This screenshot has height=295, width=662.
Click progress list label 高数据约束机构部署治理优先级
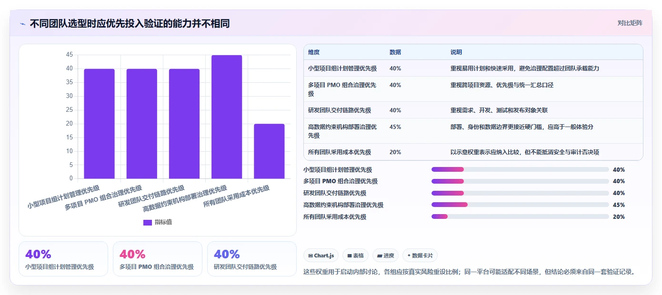click(x=343, y=205)
